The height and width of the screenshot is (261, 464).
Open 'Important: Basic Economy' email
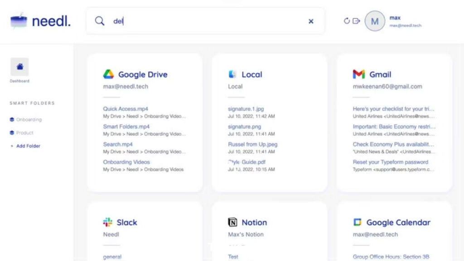(x=394, y=127)
